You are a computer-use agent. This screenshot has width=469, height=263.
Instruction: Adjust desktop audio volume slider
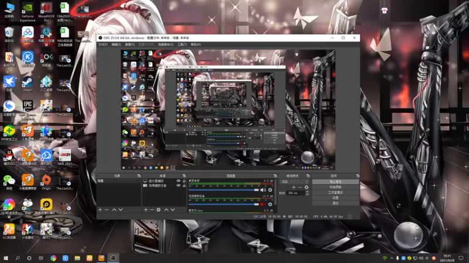(224, 190)
